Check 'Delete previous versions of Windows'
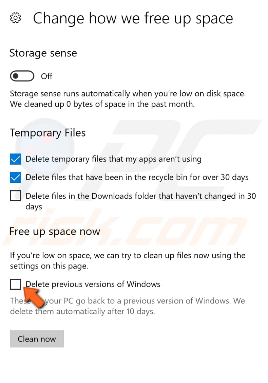Image resolution: width=268 pixels, height=383 pixels. [x=15, y=284]
